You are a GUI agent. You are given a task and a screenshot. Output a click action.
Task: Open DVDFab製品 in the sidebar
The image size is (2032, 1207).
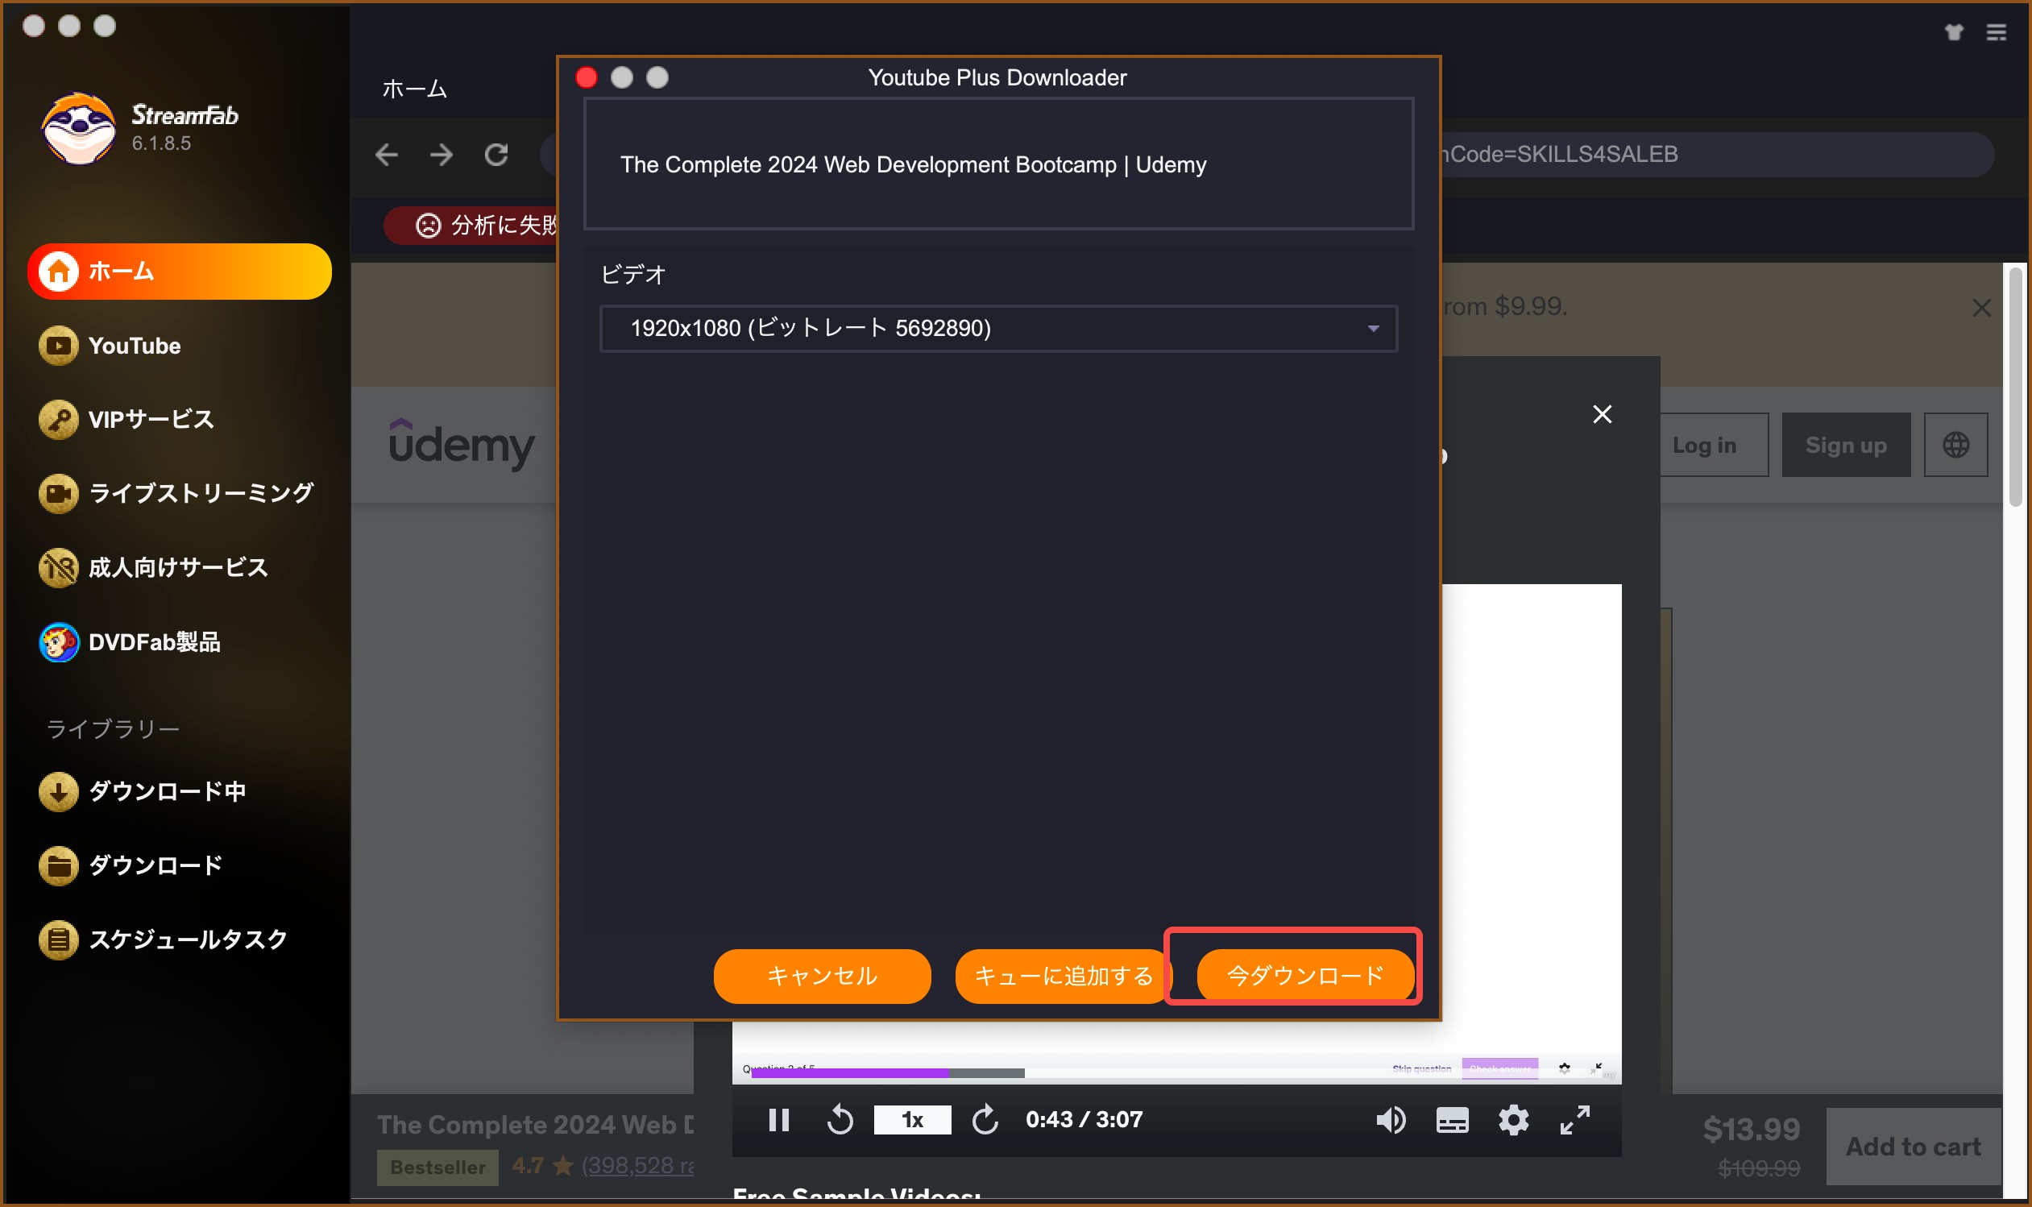[x=129, y=641]
